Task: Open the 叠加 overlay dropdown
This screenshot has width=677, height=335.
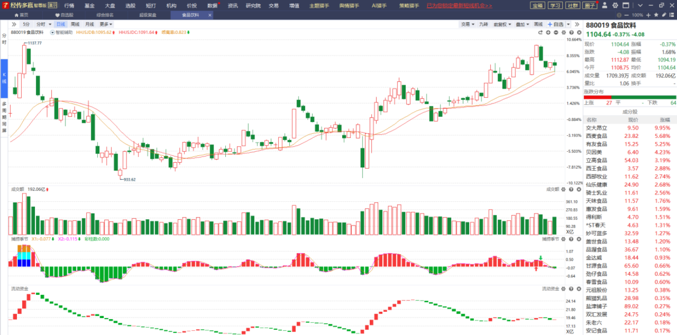Action: click(x=522, y=24)
